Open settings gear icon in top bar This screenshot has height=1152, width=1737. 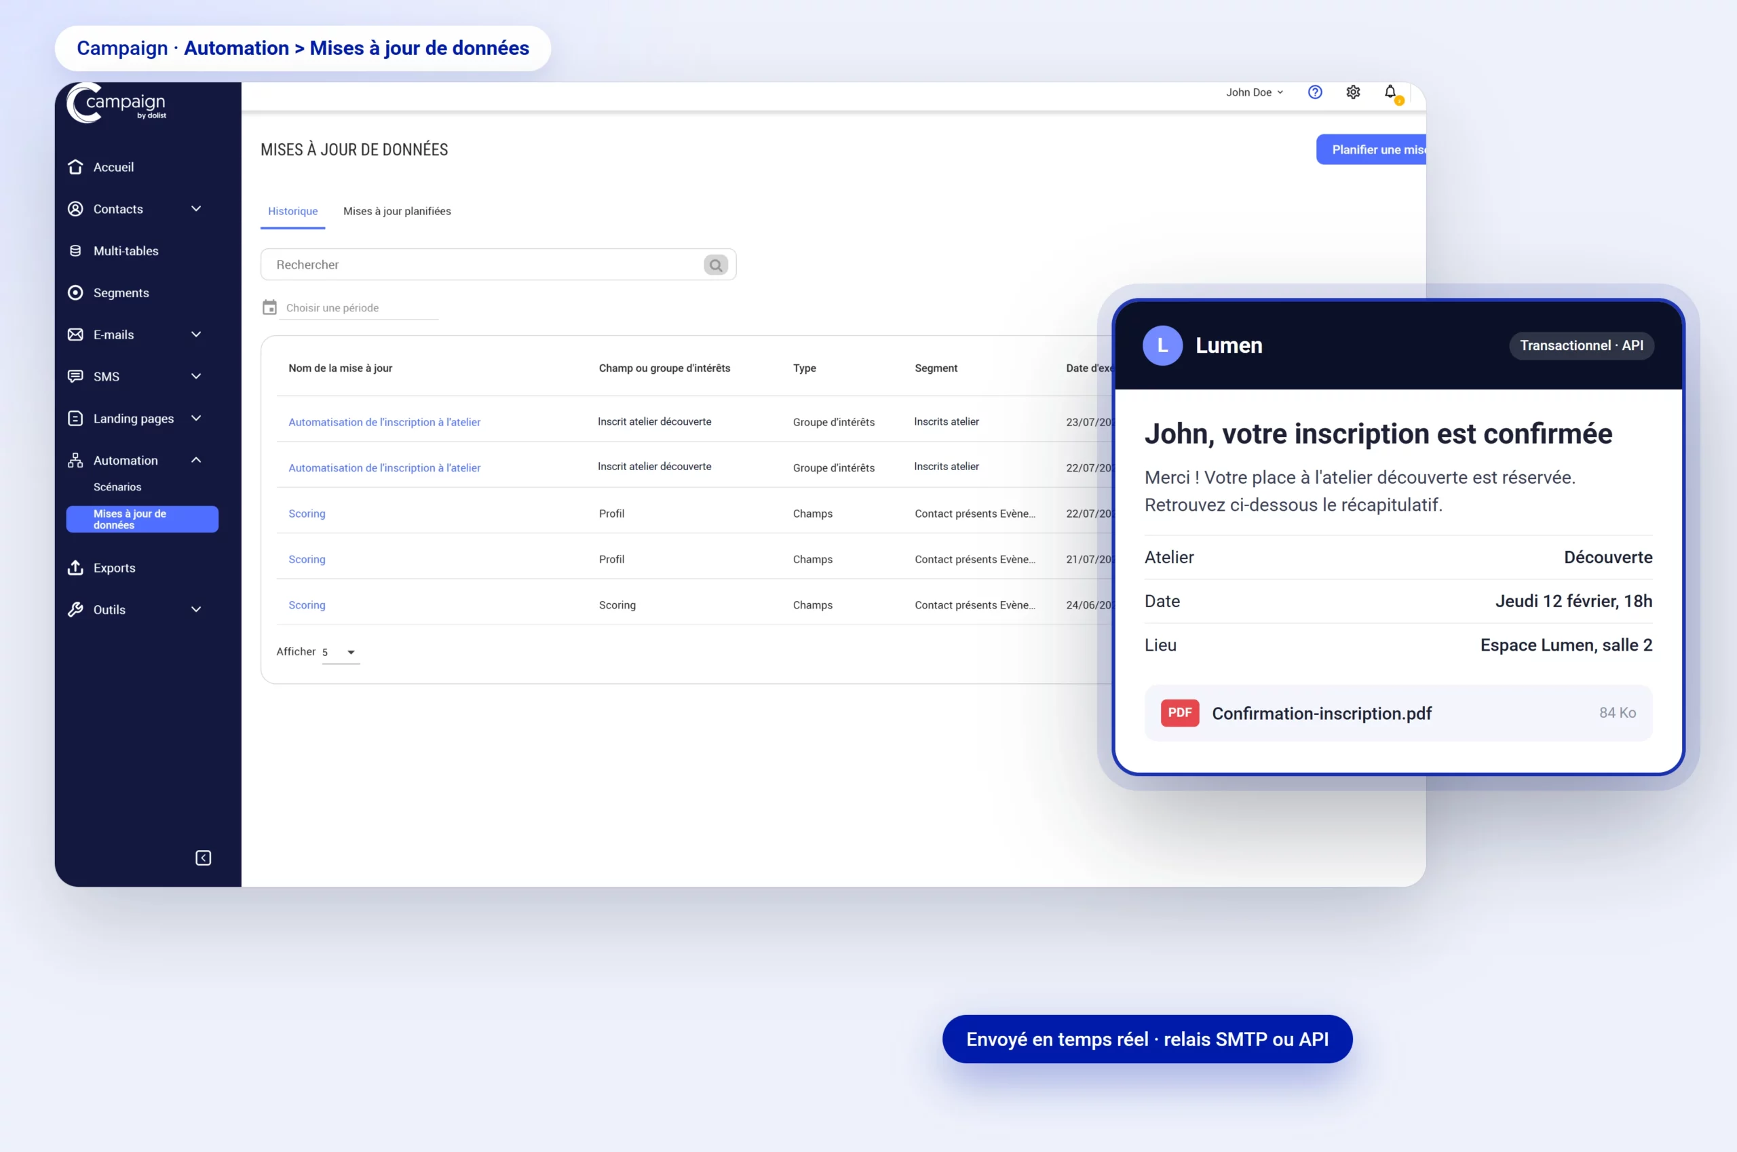1353,92
